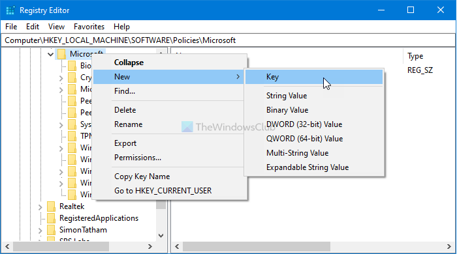Image resolution: width=457 pixels, height=254 pixels.
Task: Open the View menu
Action: click(56, 27)
